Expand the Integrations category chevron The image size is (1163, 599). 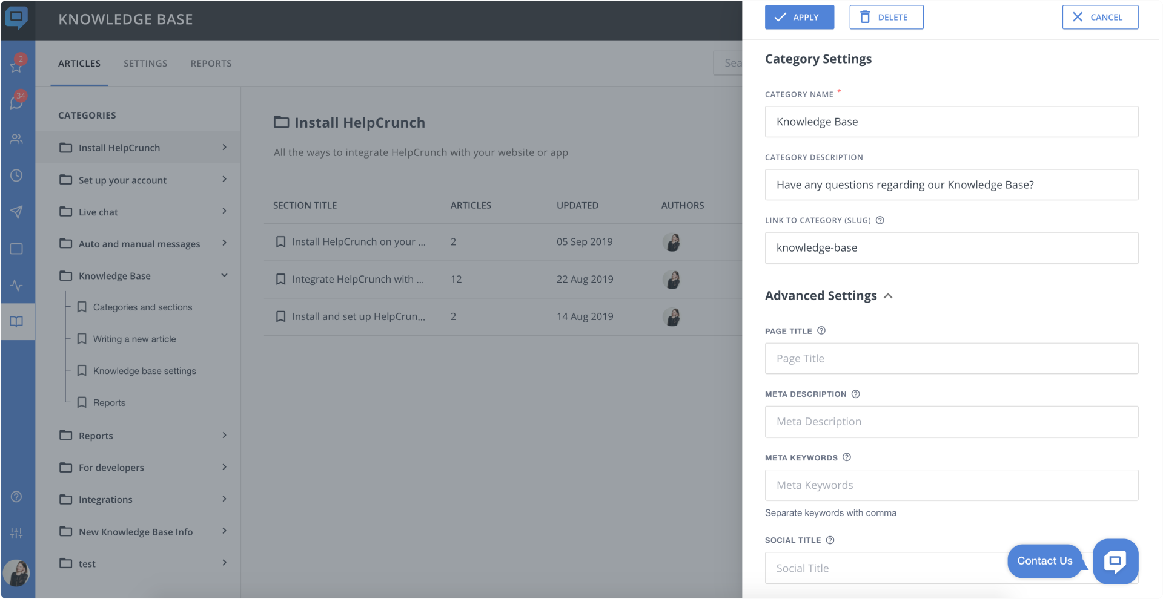click(224, 499)
